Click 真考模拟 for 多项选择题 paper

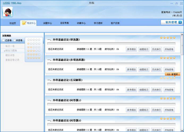(x=131, y=69)
